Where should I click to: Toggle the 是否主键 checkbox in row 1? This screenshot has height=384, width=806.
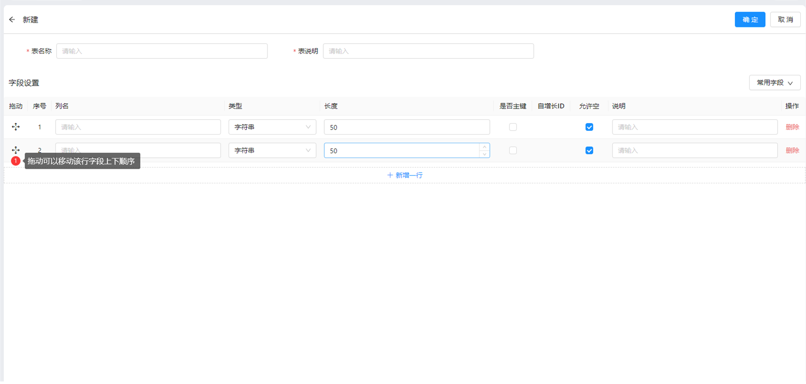click(513, 127)
